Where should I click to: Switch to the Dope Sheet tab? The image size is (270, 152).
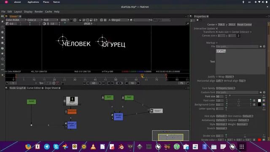[51, 88]
